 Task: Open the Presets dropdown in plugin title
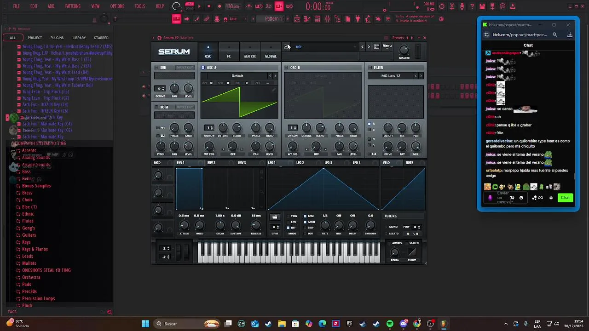[x=398, y=38]
